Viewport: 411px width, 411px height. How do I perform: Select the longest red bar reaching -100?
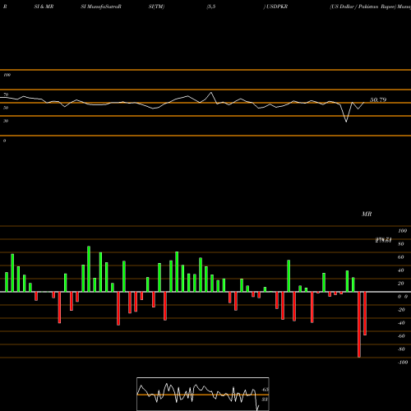(x=359, y=325)
